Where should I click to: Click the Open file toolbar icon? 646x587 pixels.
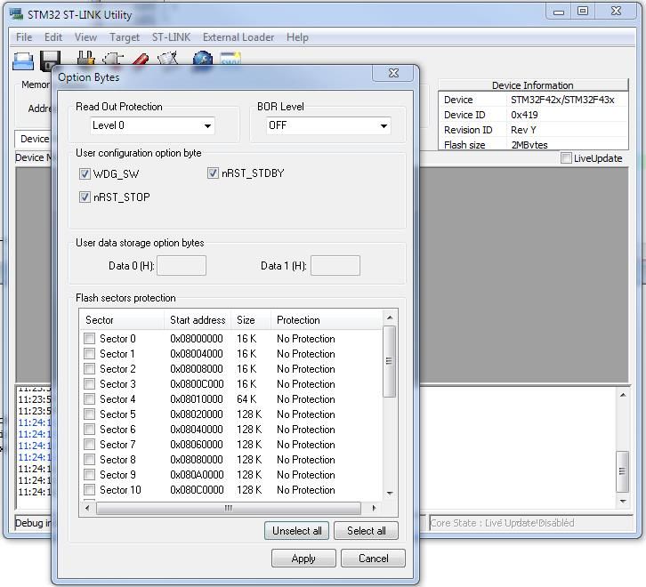[x=22, y=60]
